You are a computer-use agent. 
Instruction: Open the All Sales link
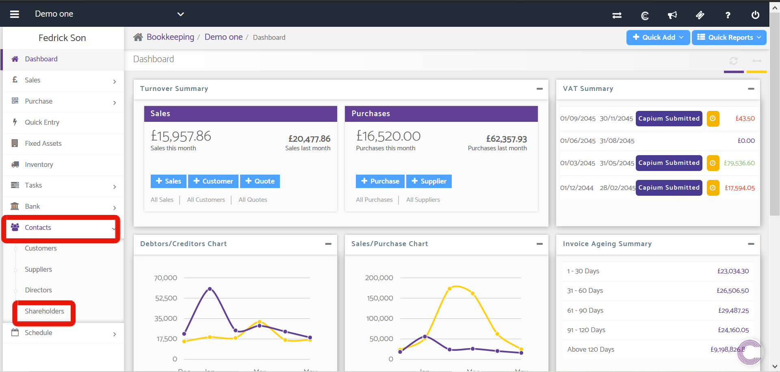click(x=162, y=200)
